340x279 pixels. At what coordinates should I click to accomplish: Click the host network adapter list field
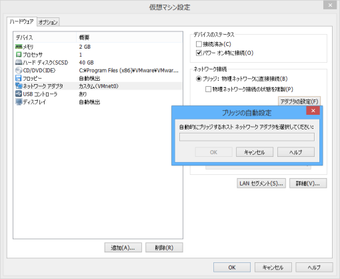pyautogui.click(x=247, y=137)
